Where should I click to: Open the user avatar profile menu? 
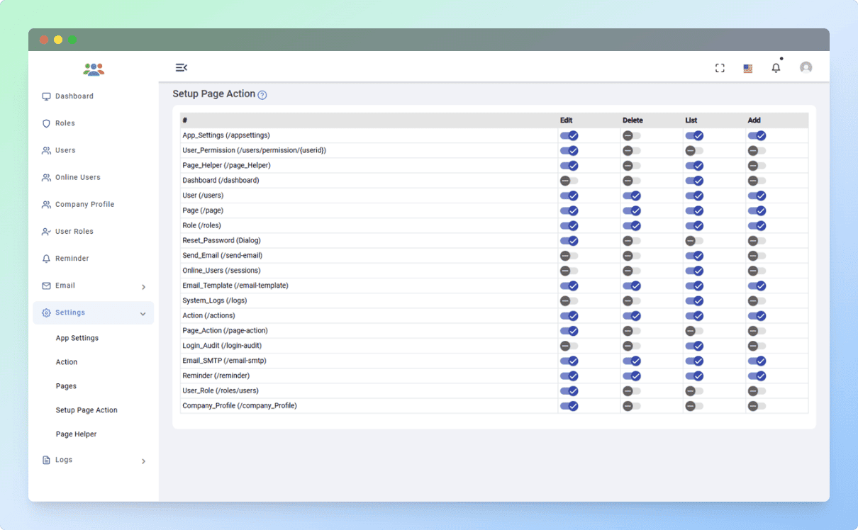click(x=806, y=67)
